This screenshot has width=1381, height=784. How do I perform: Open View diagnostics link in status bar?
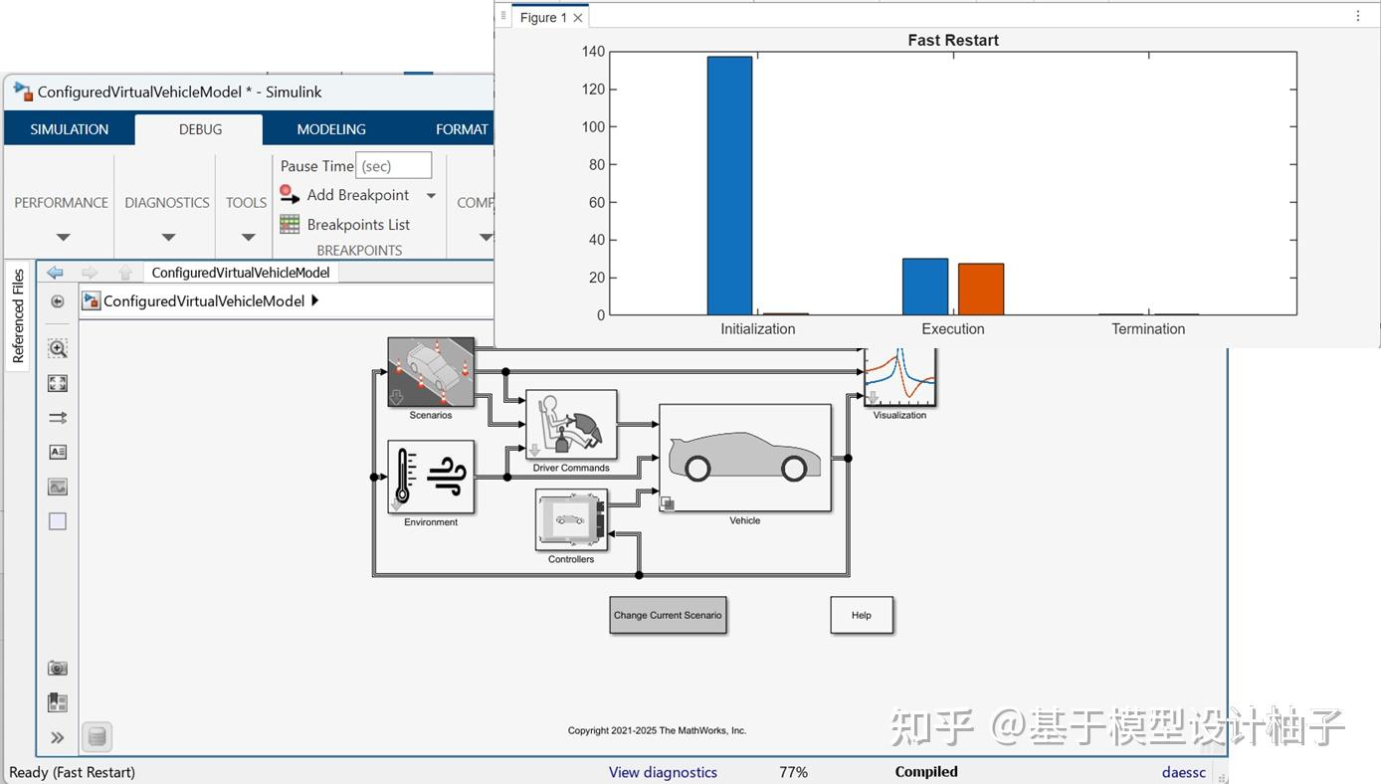point(663,772)
